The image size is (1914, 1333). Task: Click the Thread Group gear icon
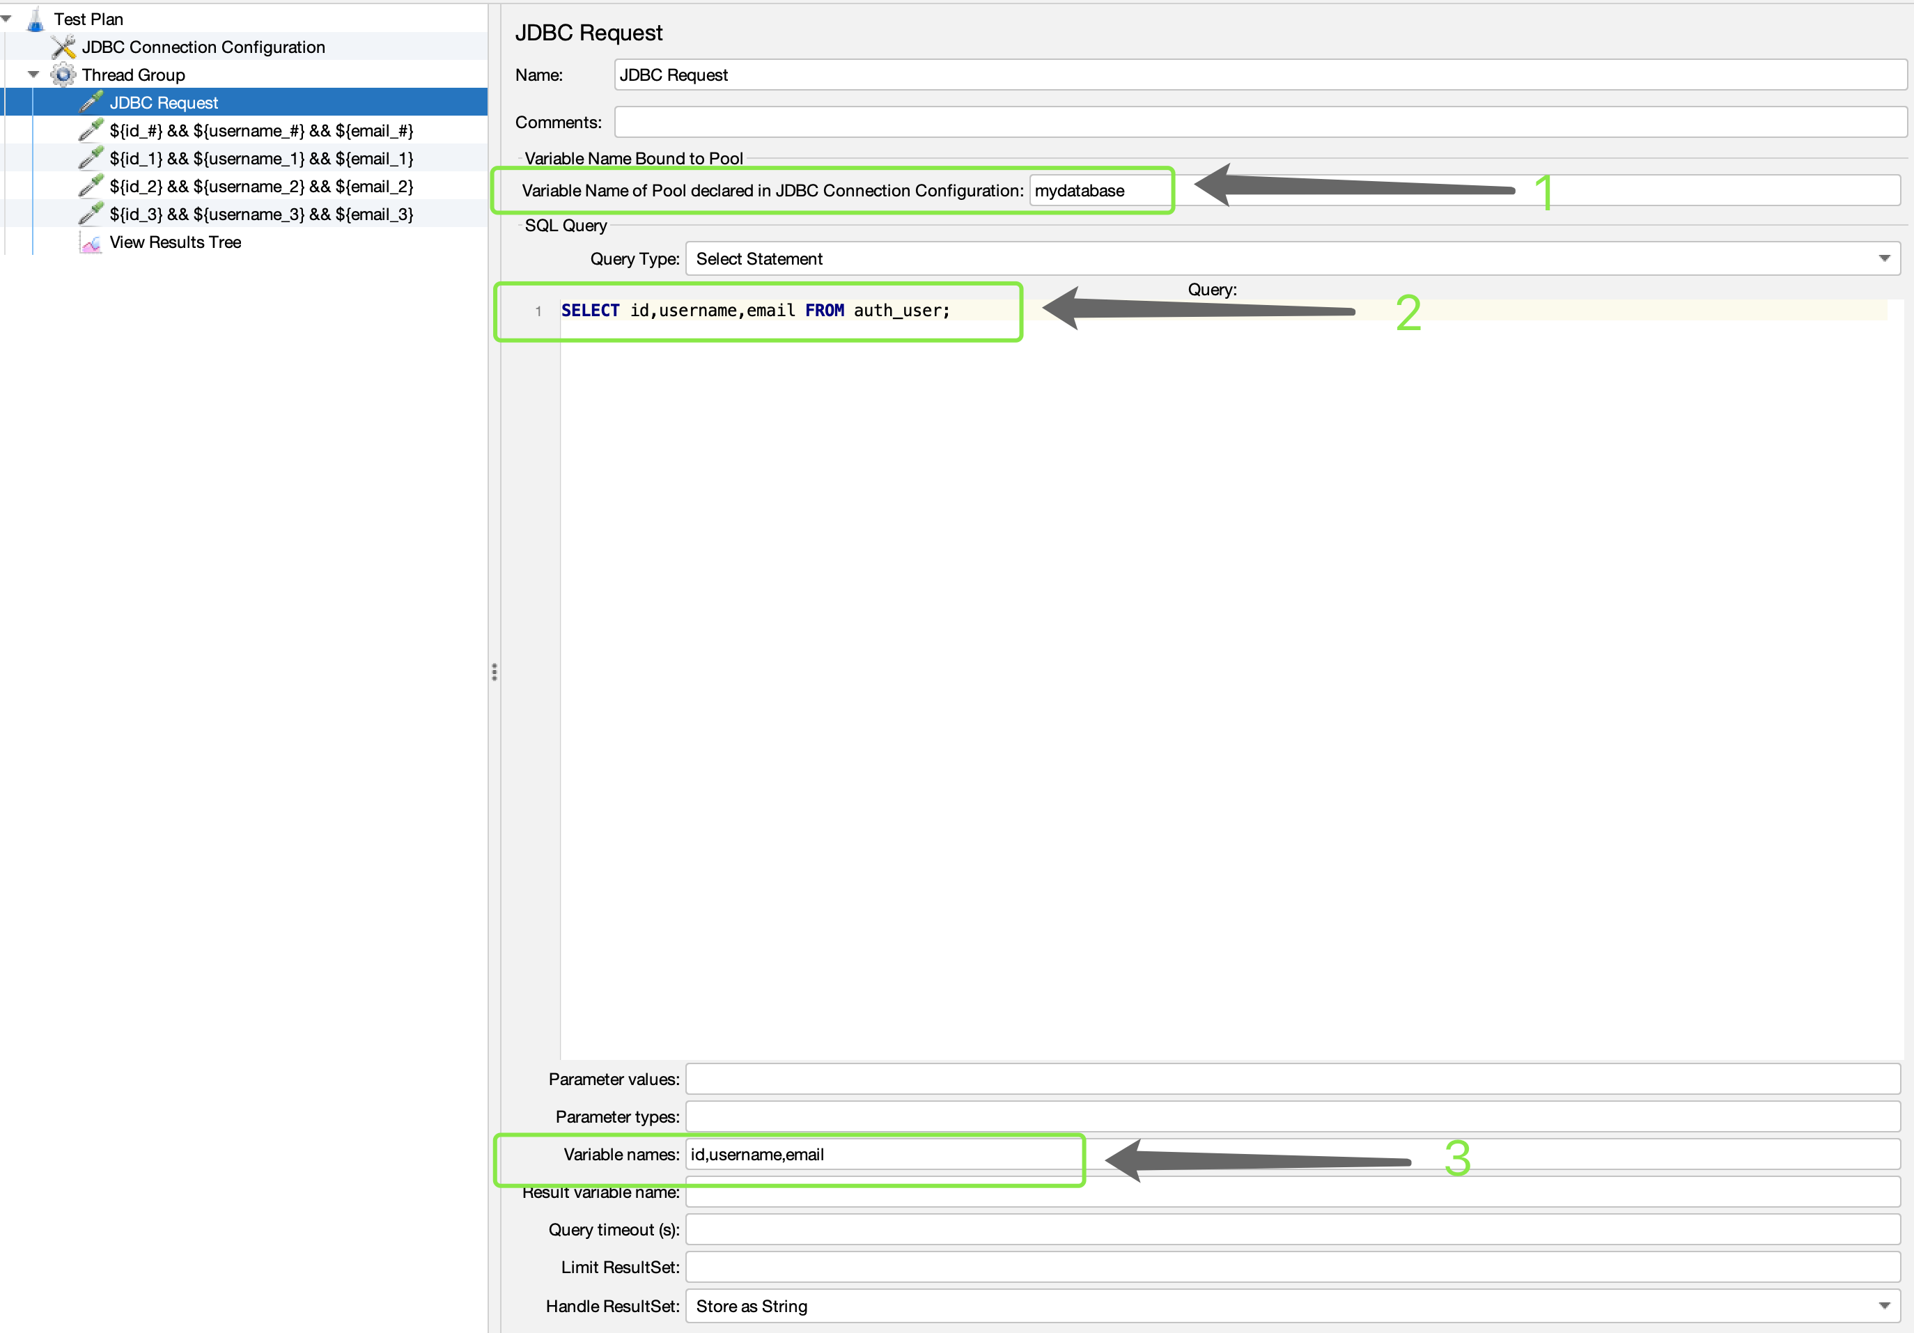[63, 75]
